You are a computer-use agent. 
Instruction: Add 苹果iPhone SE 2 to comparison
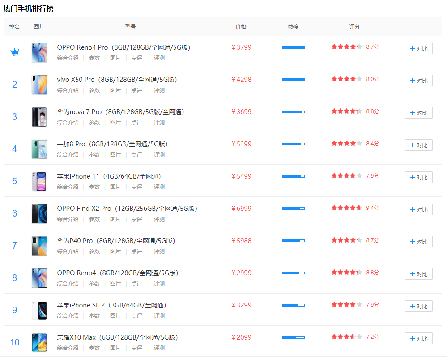[x=418, y=306]
